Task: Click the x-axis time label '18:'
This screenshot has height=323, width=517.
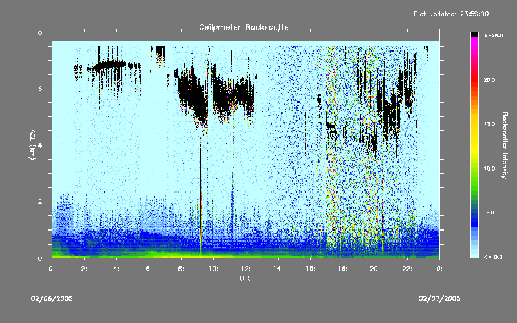Action: (x=343, y=269)
